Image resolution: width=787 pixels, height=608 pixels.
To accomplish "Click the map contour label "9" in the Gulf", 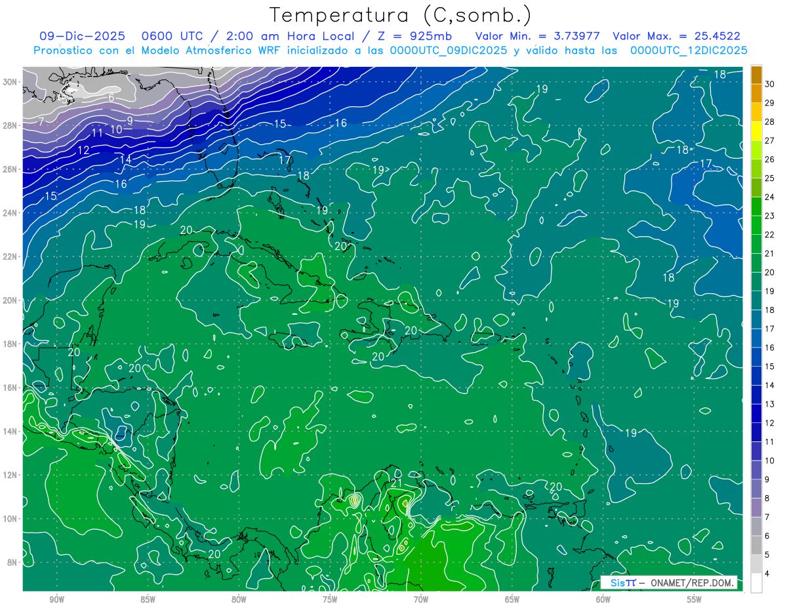I will pyautogui.click(x=130, y=121).
